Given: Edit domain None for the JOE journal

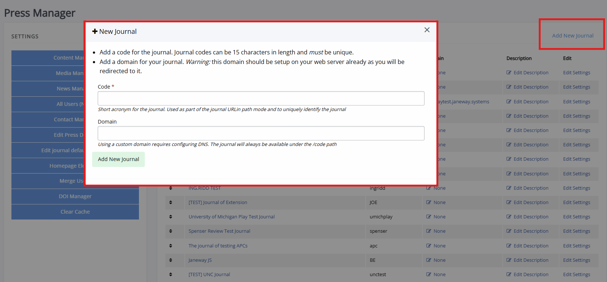Looking at the screenshot, I should point(436,203).
